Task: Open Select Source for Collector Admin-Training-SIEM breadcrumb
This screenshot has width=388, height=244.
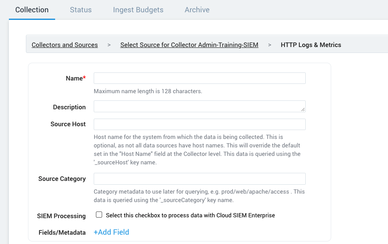Action: 189,44
